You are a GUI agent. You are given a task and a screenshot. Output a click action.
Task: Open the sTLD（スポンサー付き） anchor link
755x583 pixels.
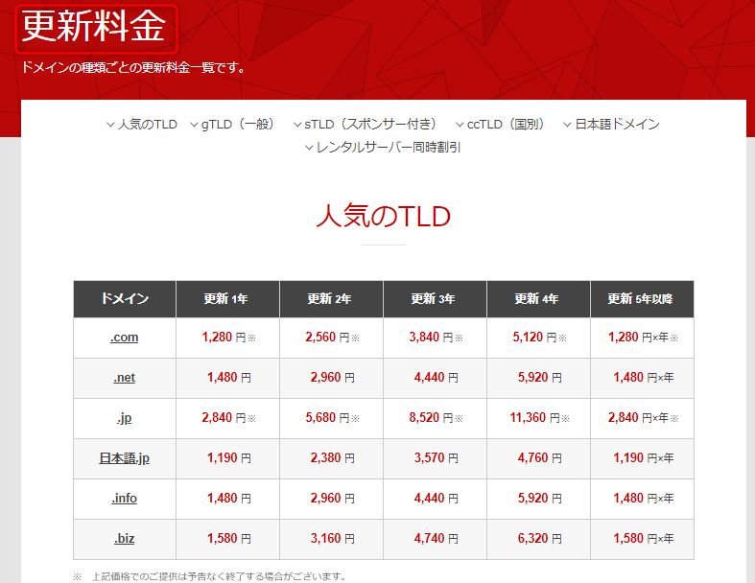coord(370,124)
